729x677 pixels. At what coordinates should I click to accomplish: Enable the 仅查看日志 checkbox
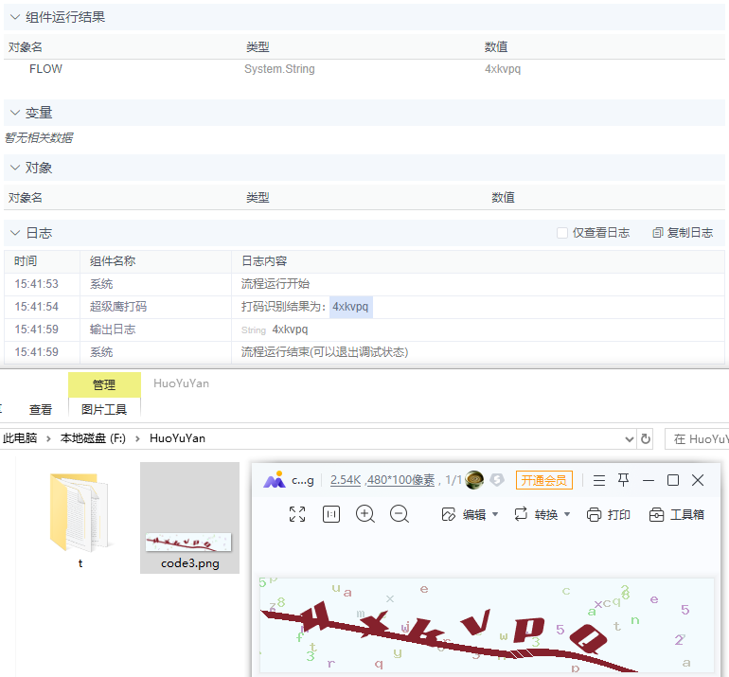[562, 233]
